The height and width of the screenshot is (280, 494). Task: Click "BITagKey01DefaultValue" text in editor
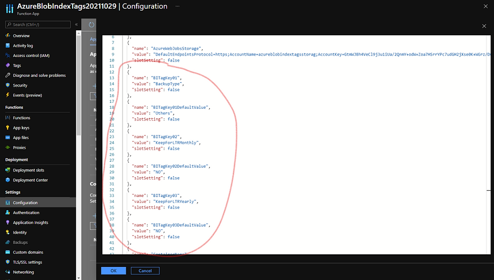(179, 107)
